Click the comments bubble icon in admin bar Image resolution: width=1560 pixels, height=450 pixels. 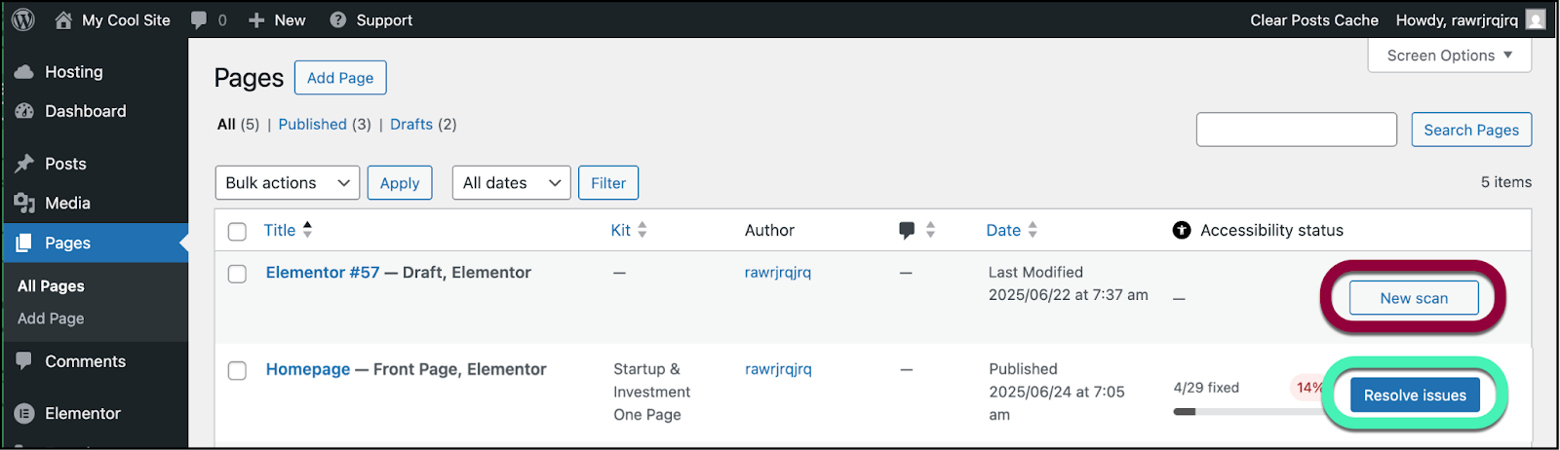click(199, 19)
